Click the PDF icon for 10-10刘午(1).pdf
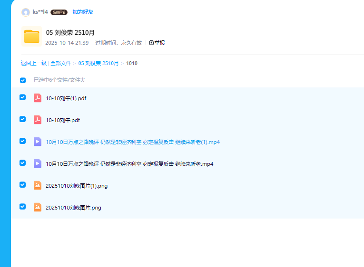 [38, 98]
